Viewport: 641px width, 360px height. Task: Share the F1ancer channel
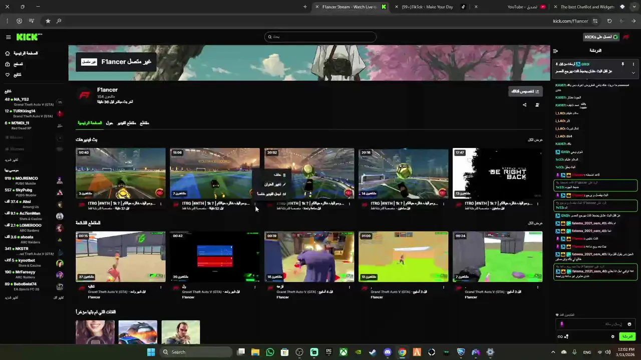pyautogui.click(x=524, y=105)
